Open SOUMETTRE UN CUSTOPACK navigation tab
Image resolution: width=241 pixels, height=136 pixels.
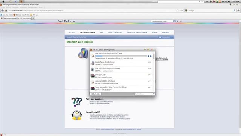pos(137,32)
